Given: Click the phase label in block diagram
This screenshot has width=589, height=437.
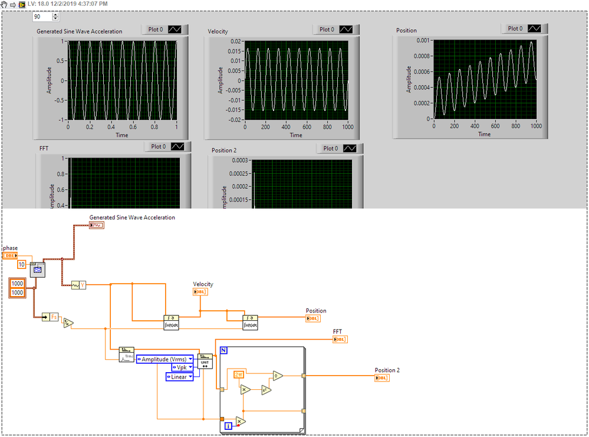Looking at the screenshot, I should 10,248.
